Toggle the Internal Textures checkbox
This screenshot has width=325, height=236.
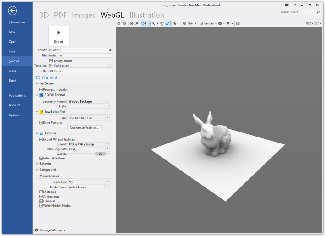[x=41, y=159]
